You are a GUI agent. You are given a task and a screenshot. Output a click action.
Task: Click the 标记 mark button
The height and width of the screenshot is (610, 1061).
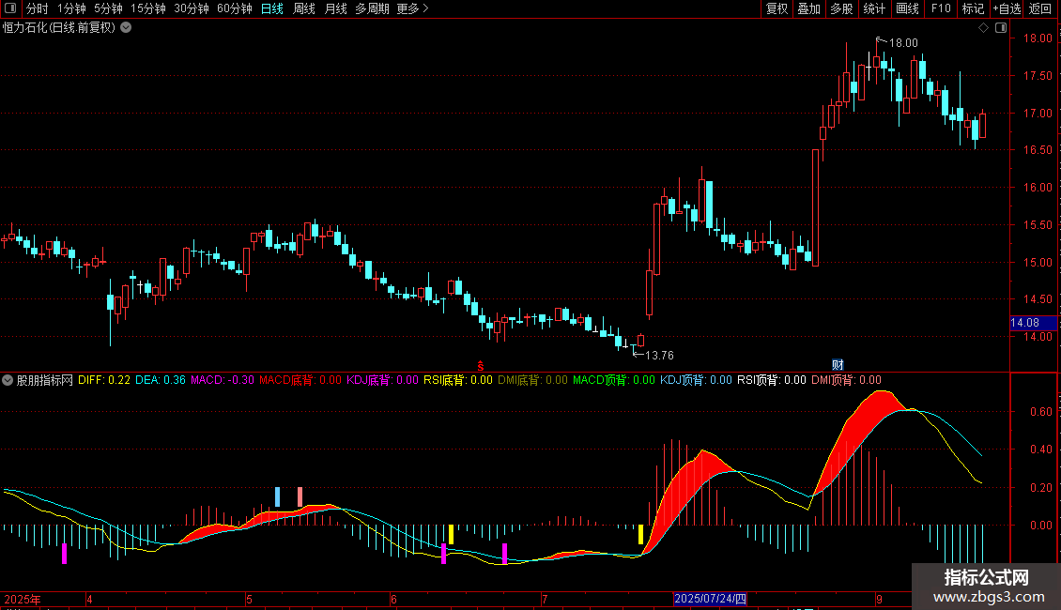pos(973,8)
